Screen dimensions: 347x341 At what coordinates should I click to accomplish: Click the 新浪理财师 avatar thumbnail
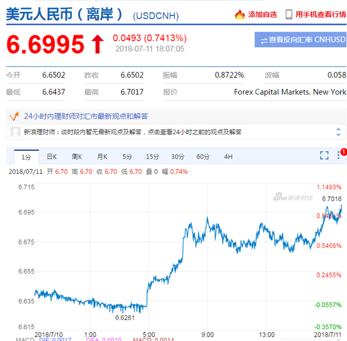coord(15,132)
